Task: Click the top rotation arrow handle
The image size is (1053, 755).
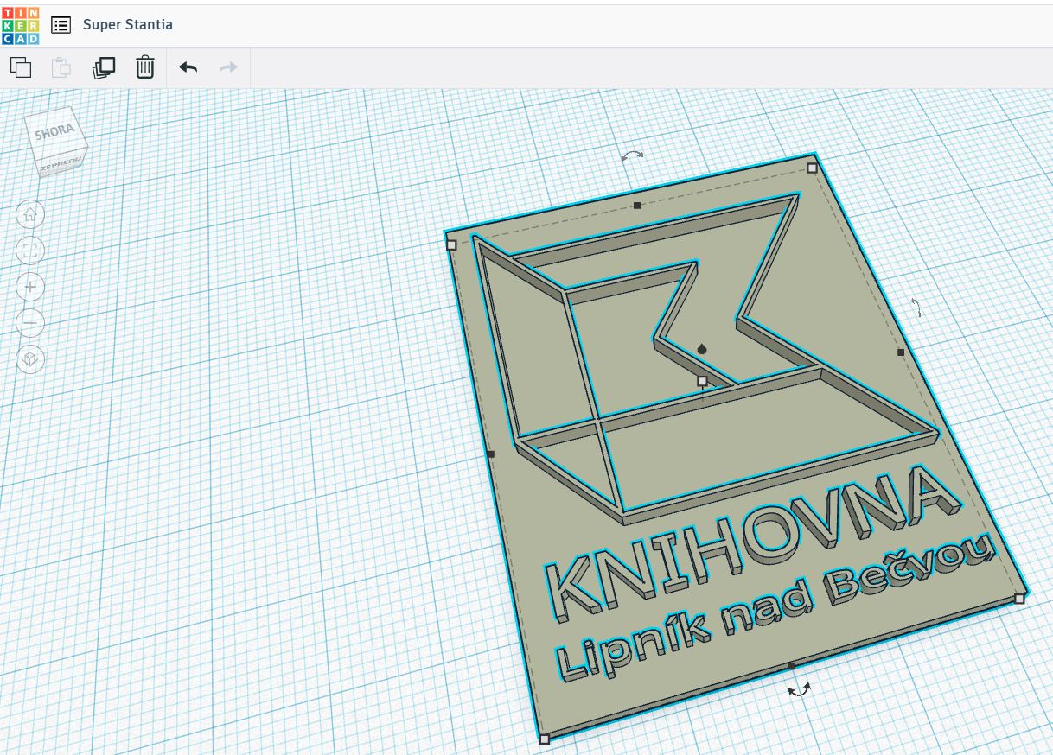Action: coord(633,155)
